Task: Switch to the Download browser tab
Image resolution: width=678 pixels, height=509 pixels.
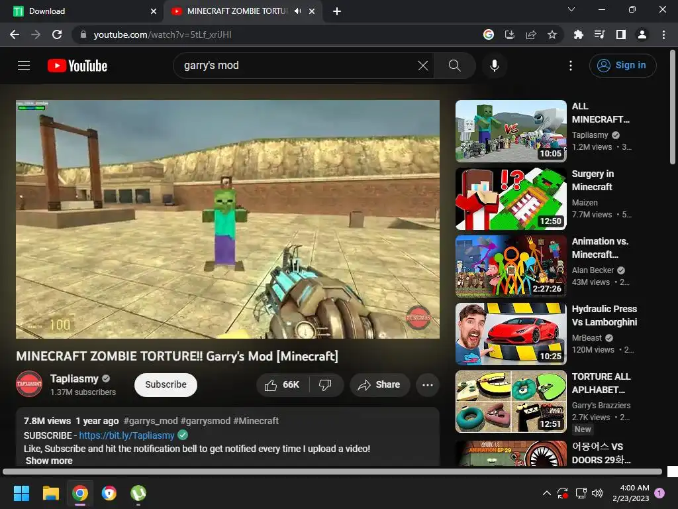Action: [x=82, y=11]
